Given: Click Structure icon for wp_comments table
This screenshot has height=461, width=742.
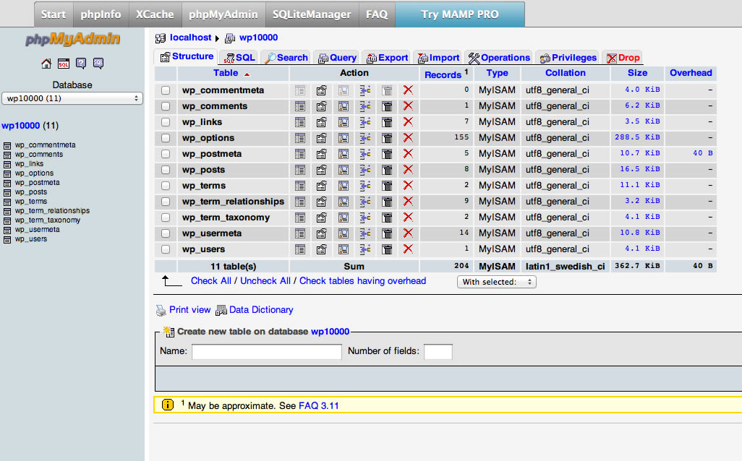Looking at the screenshot, I should (322, 106).
